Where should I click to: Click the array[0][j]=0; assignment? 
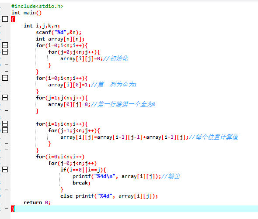pyautogui.click(x=69, y=104)
